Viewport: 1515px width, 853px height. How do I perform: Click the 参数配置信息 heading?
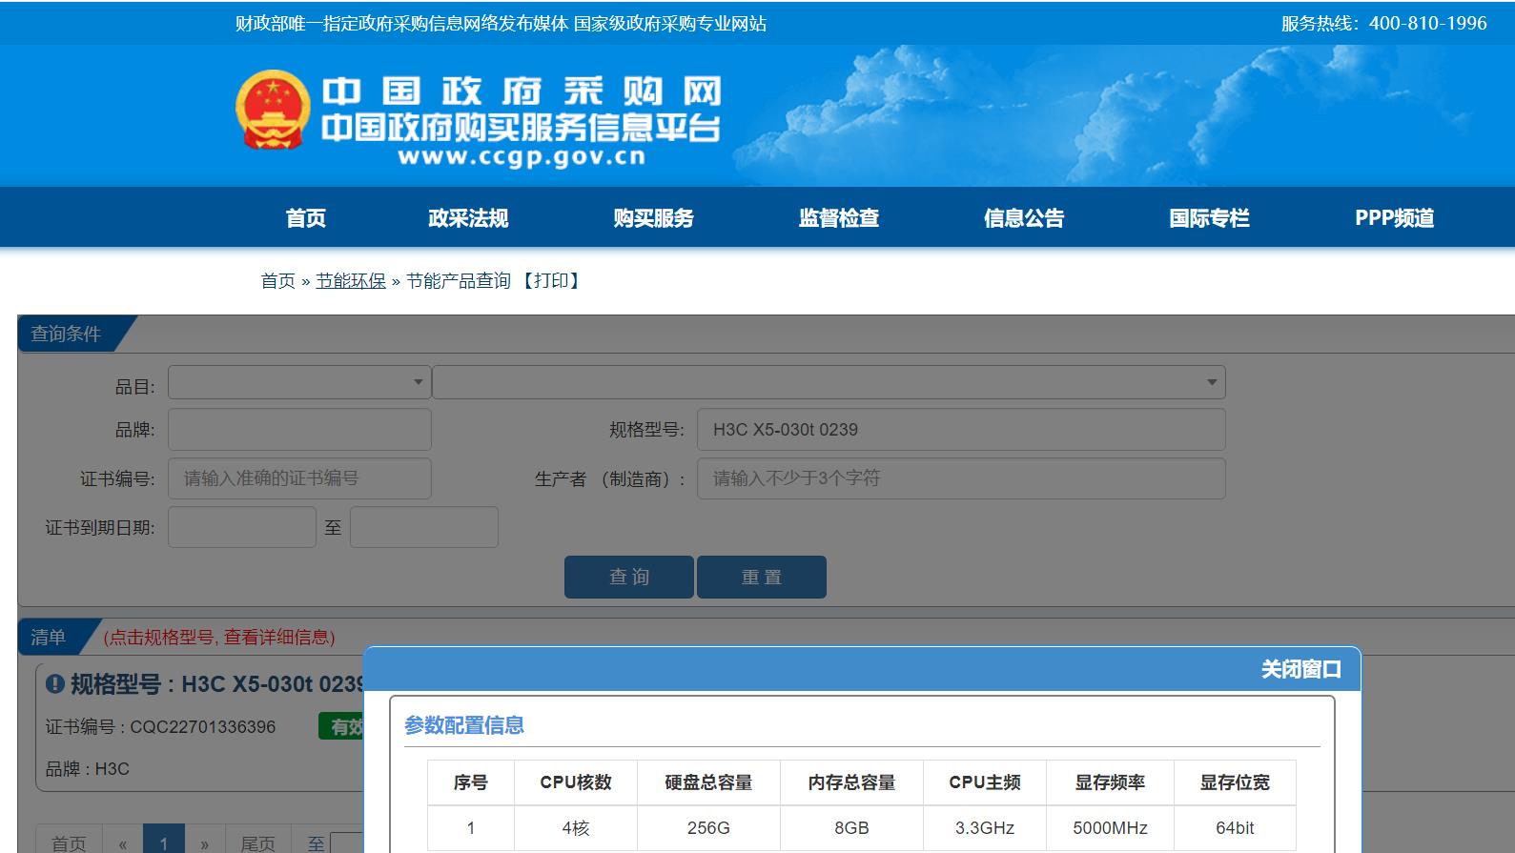(464, 725)
